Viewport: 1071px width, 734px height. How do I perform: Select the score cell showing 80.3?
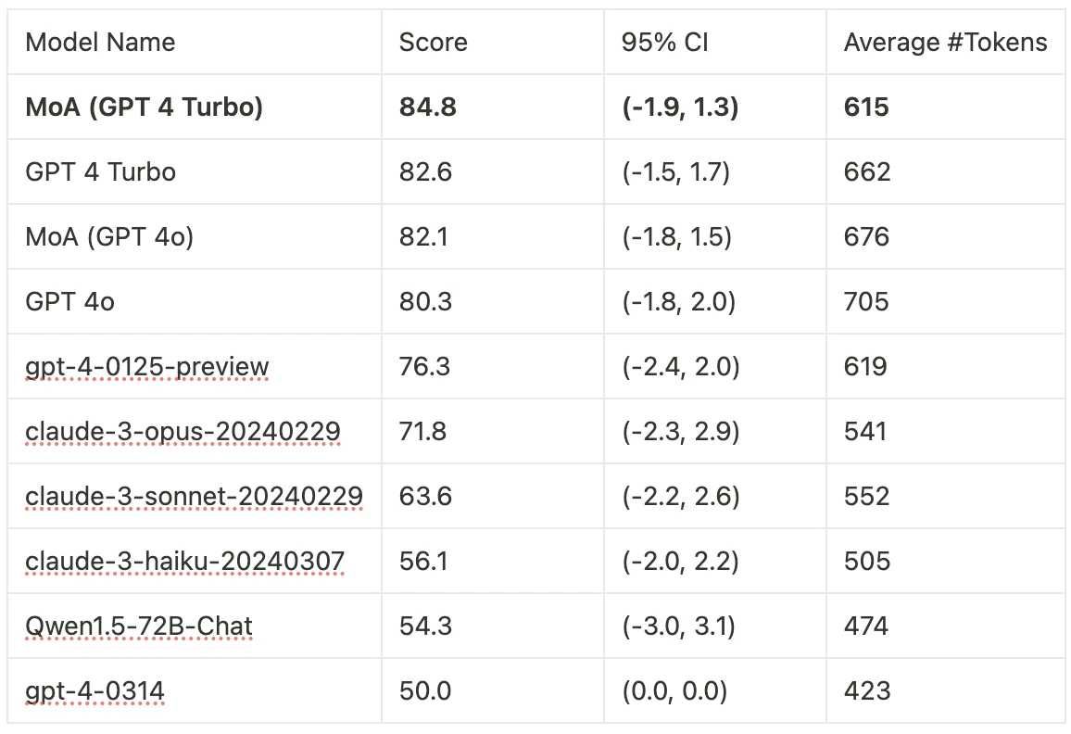click(x=424, y=302)
